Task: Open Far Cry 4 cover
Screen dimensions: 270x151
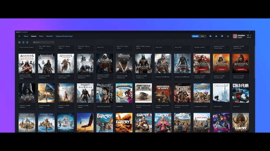Action: [163, 123]
